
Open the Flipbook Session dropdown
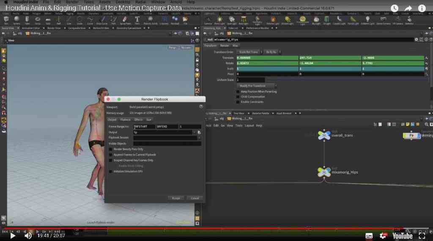point(199,138)
